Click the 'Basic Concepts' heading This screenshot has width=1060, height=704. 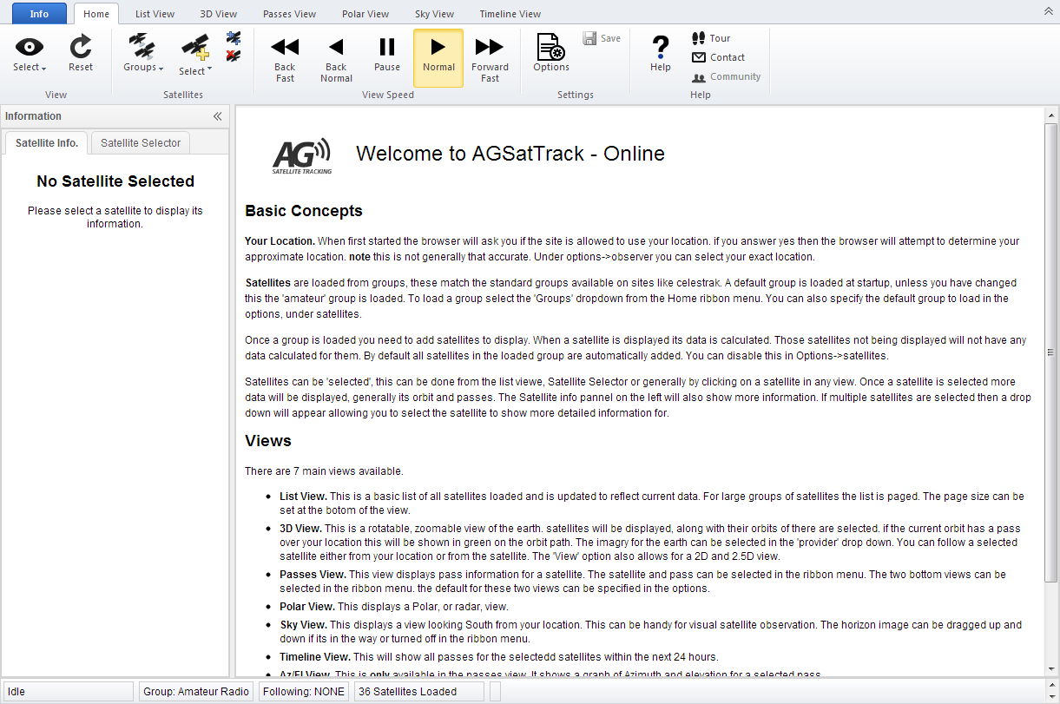pos(304,211)
